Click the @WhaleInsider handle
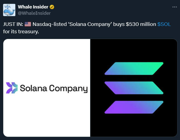This screenshot has width=180, height=140. [34, 13]
